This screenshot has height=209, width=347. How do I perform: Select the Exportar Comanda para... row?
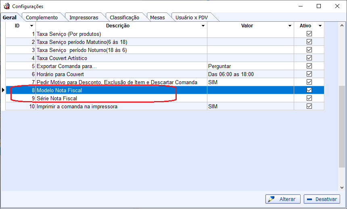pyautogui.click(x=121, y=66)
